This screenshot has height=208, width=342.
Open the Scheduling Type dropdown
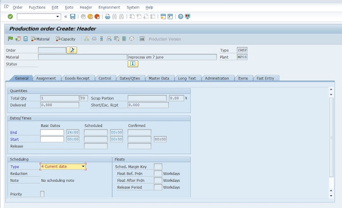pos(83,166)
